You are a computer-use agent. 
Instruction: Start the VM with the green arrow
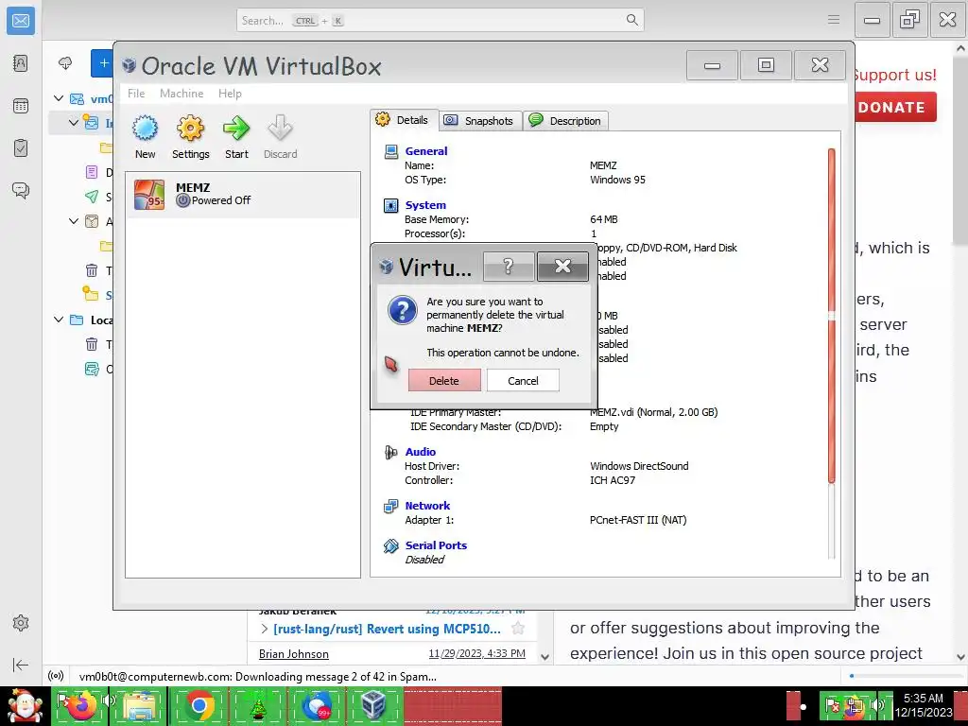coord(236,137)
